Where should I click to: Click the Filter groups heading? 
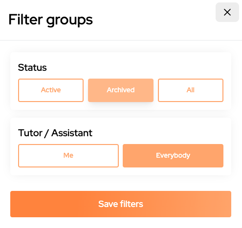click(50, 20)
